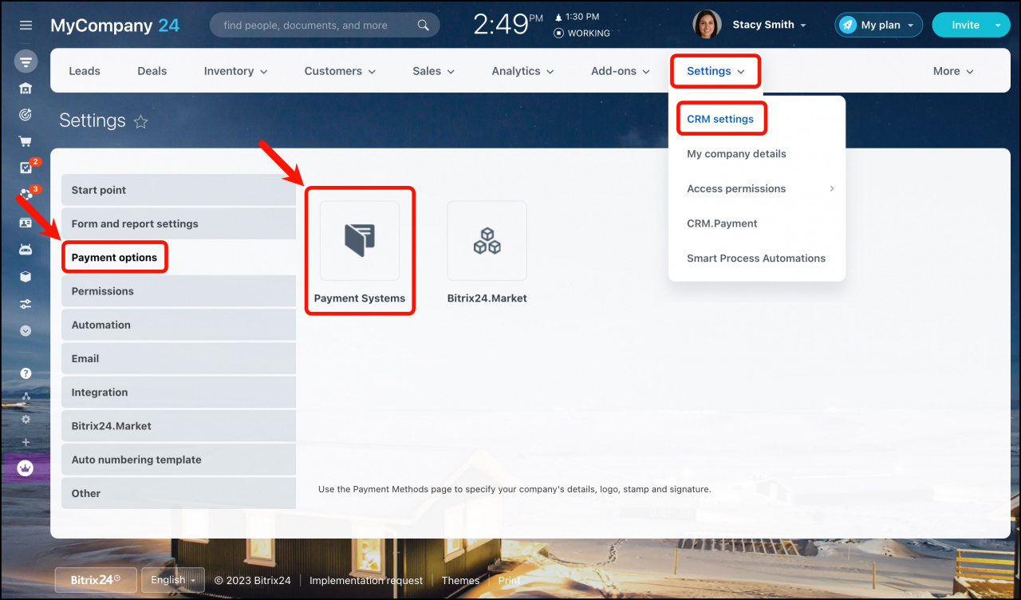Open the English language selector
The width and height of the screenshot is (1021, 600).
[x=172, y=580]
